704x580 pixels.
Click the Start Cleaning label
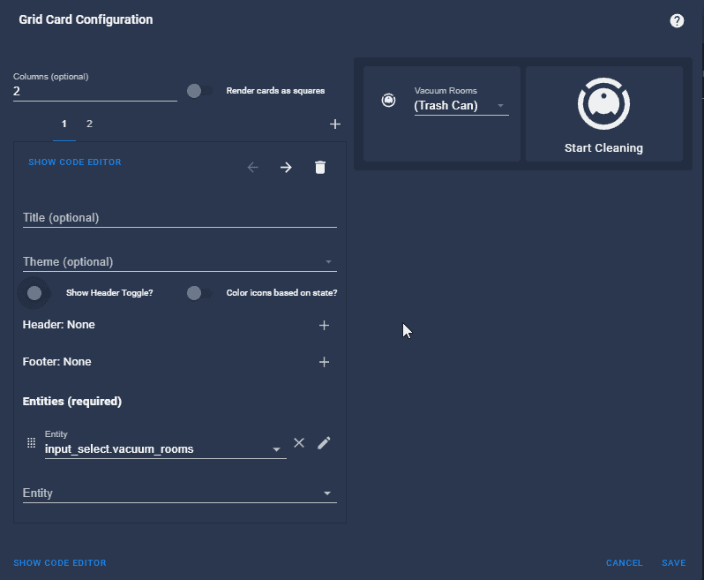(603, 148)
